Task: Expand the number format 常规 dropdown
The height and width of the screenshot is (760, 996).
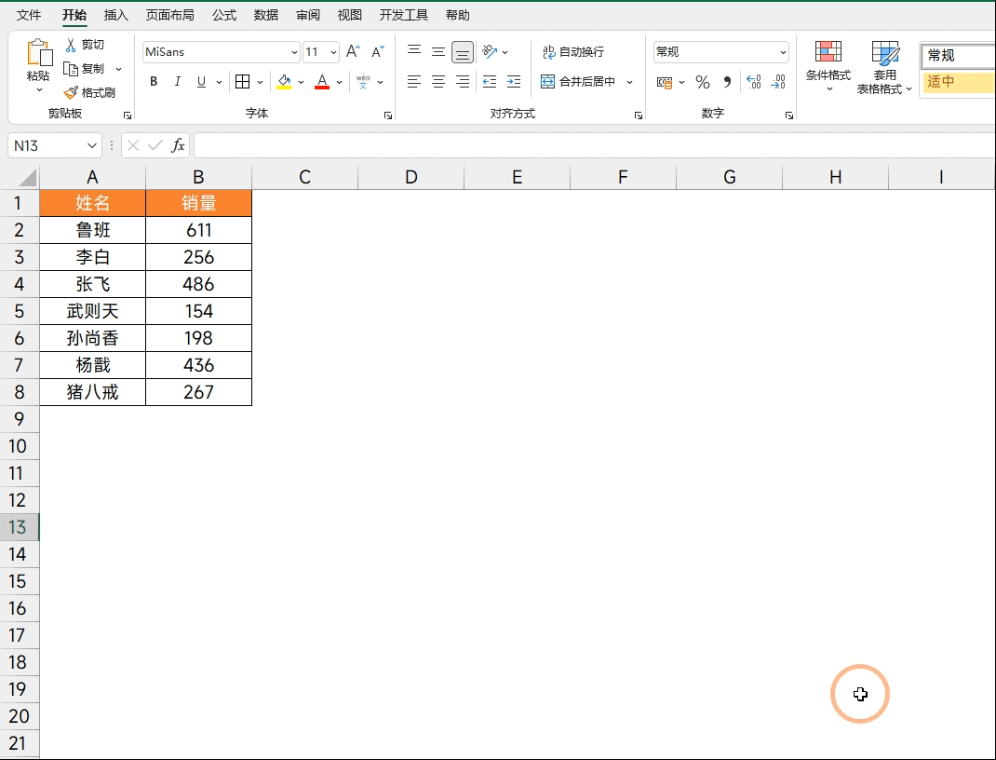Action: click(x=783, y=52)
